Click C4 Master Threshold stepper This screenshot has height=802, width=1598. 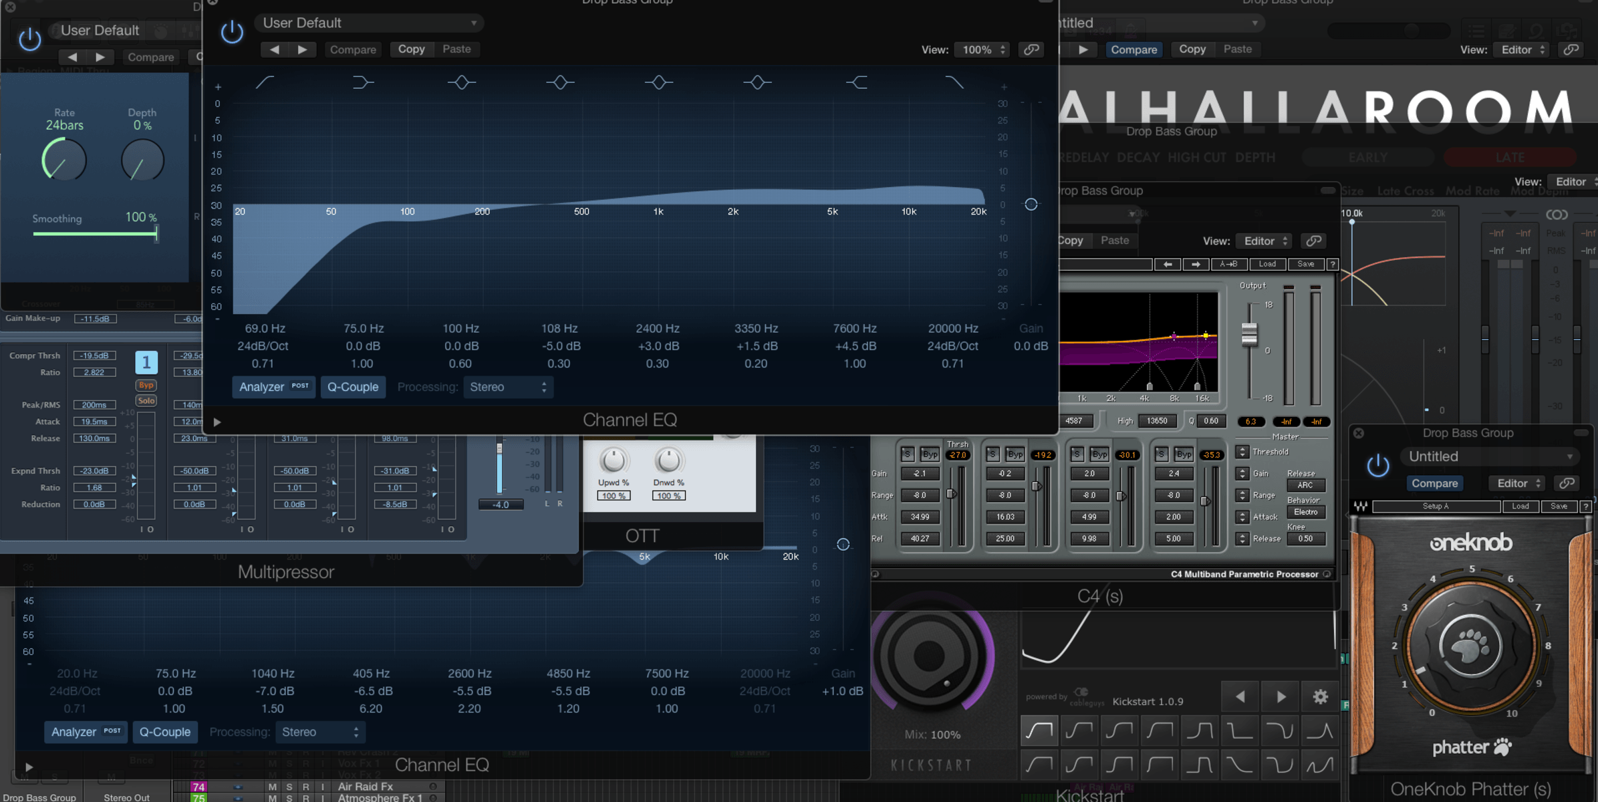[x=1242, y=452]
